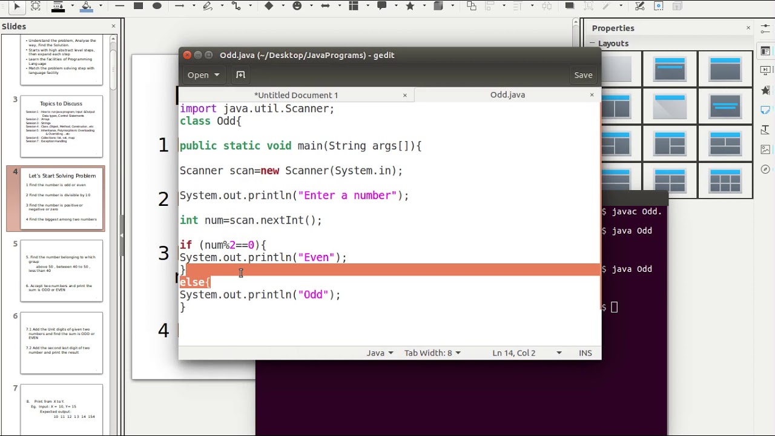Close the Slides panel

113,26
